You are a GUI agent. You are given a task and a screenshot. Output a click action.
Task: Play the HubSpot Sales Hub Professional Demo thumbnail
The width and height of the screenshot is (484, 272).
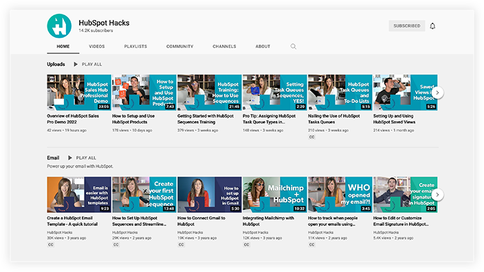(79, 92)
